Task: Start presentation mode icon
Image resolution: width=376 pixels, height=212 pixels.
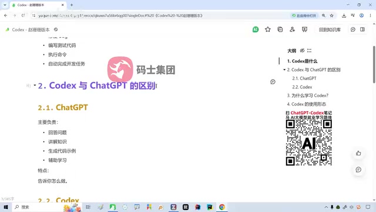Action: coord(304,29)
